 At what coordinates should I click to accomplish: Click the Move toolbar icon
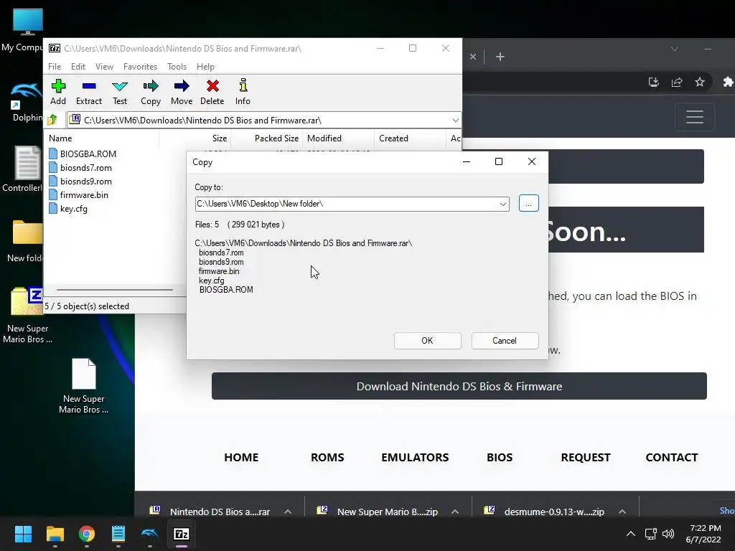tap(182, 92)
